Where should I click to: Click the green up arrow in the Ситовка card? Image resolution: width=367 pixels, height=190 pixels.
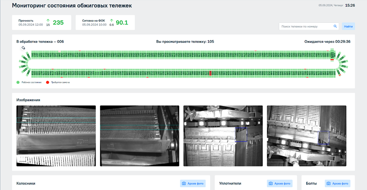coord(111,20)
